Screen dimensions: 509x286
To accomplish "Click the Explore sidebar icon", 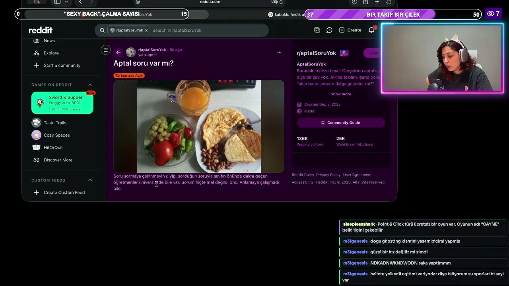I will (36, 53).
